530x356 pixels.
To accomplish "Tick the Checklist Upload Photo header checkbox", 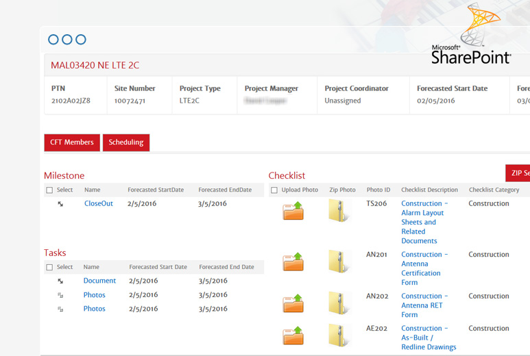I will [x=274, y=190].
